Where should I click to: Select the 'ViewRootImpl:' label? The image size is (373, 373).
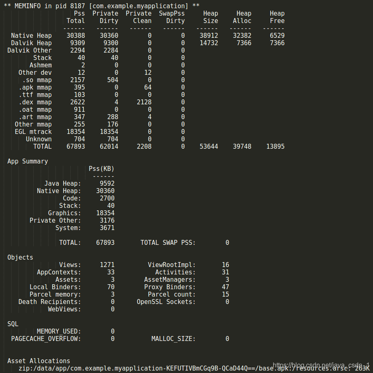[x=172, y=265]
